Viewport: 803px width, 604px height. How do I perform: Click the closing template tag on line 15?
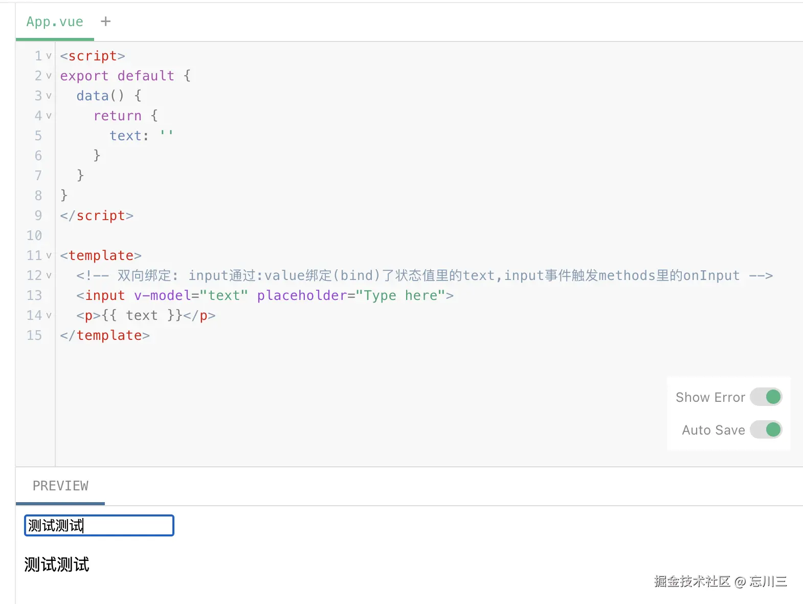(x=105, y=336)
